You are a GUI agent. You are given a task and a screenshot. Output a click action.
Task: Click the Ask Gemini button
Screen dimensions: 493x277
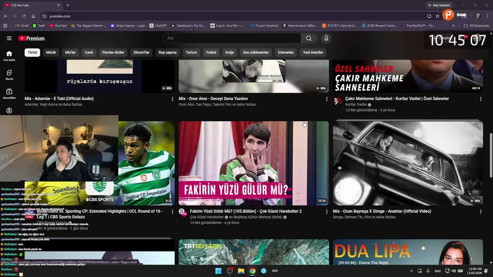point(439,5)
